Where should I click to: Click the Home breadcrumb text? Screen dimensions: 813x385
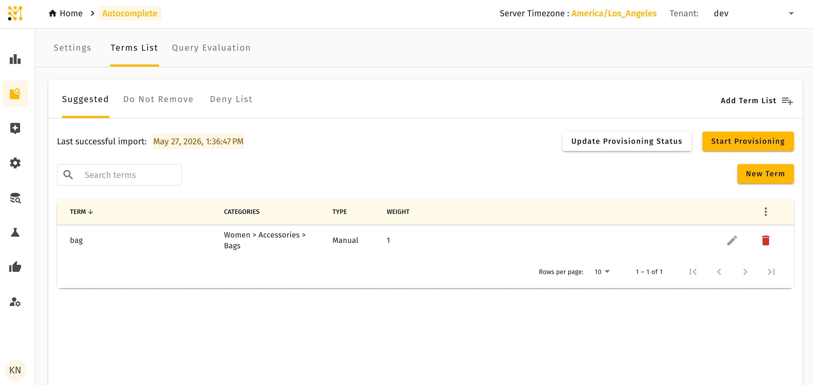point(71,13)
